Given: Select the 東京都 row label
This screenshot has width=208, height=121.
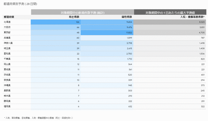Looking at the screenshot, I should pos(7,32).
